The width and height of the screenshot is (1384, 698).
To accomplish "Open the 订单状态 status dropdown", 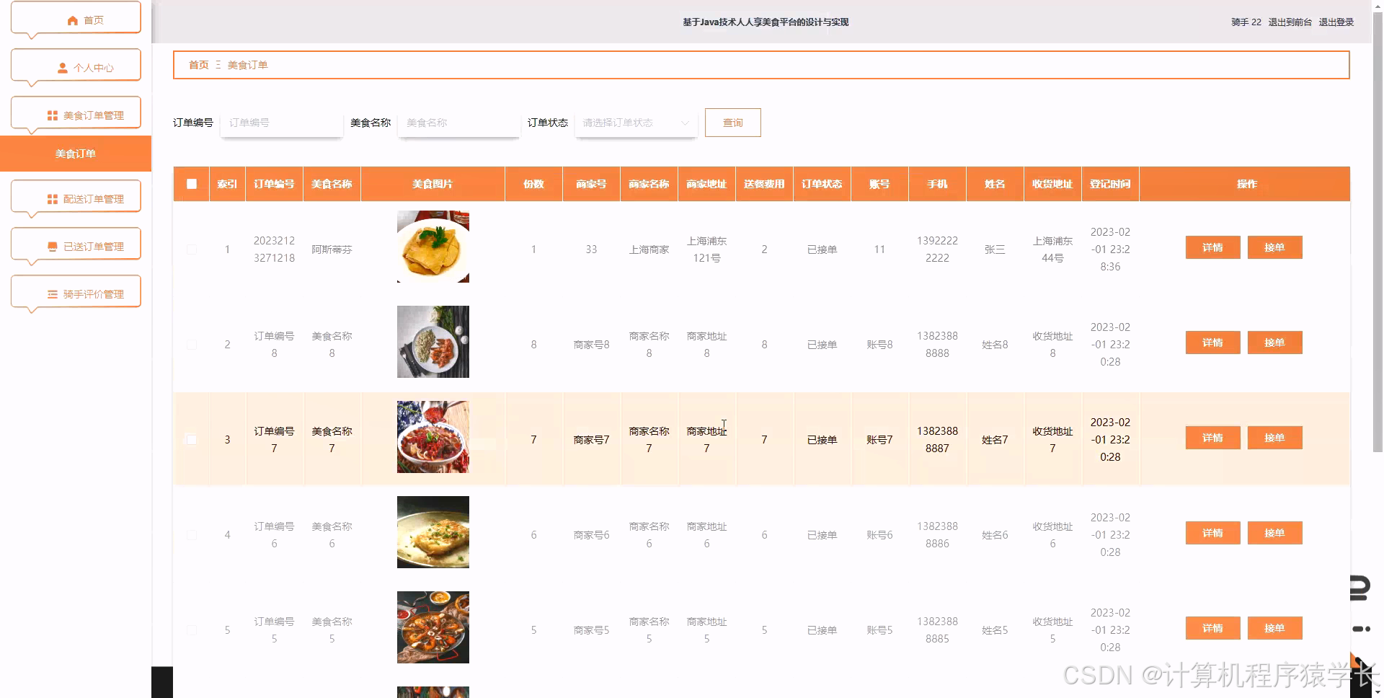I will point(634,123).
